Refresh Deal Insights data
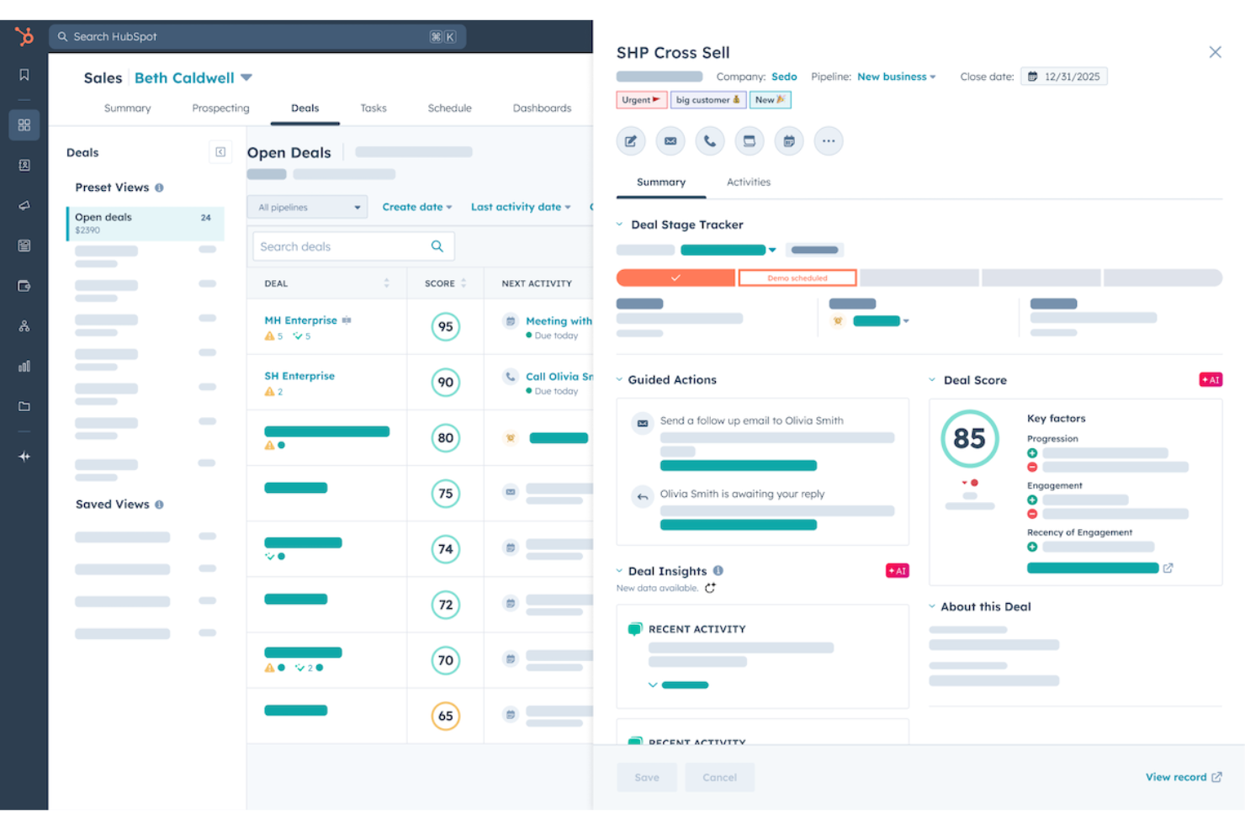Viewport: 1245px width, 830px height. click(710, 588)
